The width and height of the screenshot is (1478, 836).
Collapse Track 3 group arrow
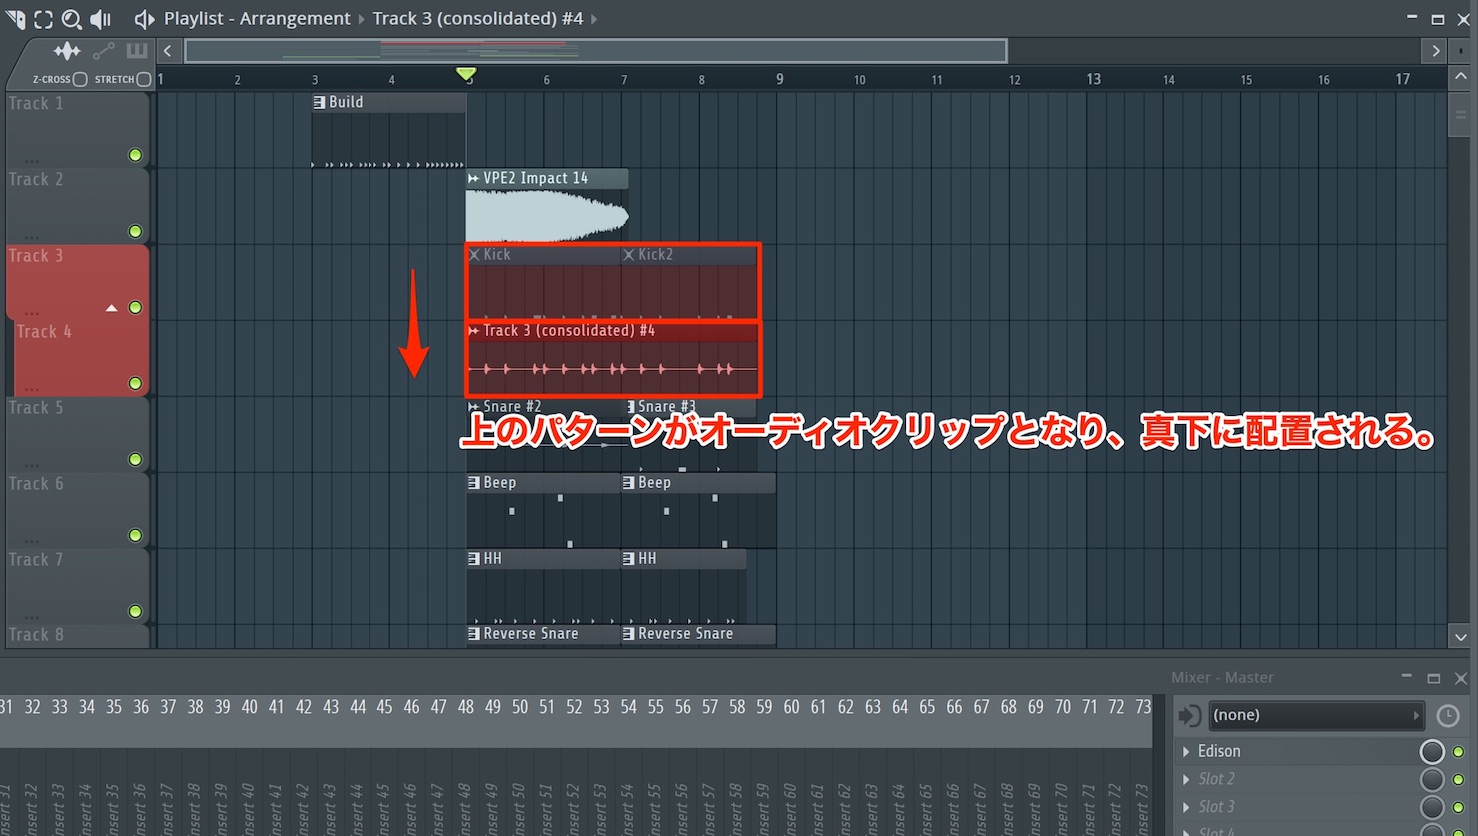[111, 308]
